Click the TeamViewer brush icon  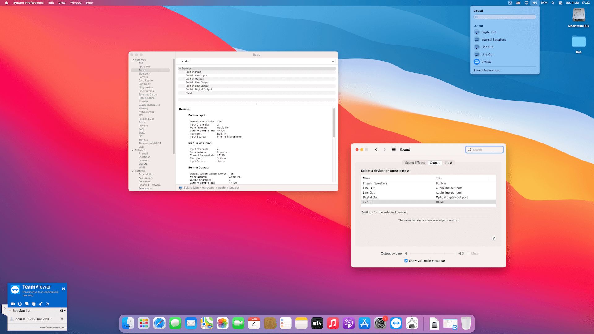[41, 304]
